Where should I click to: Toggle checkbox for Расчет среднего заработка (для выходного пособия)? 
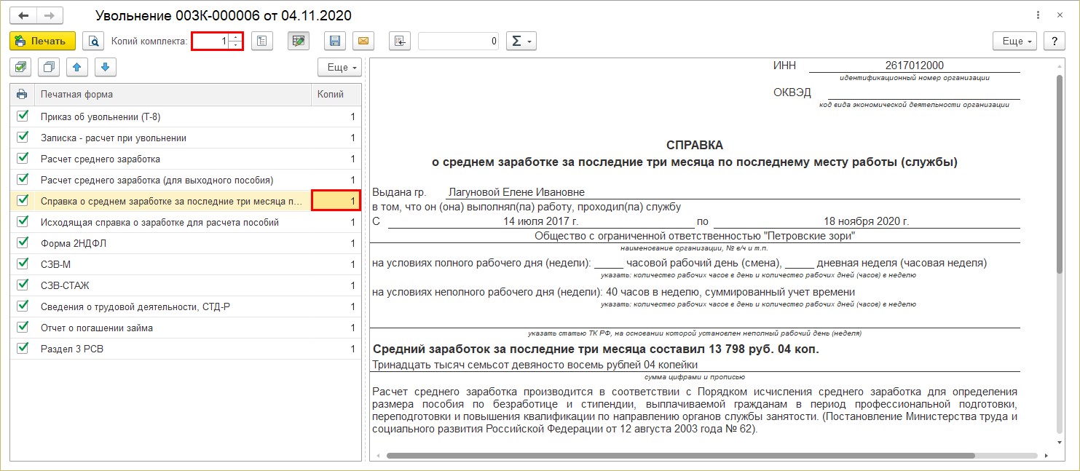22,180
